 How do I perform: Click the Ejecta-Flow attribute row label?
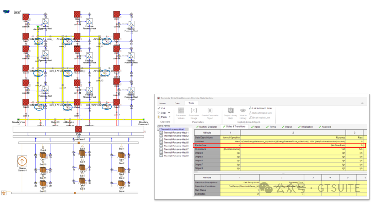point(207,145)
